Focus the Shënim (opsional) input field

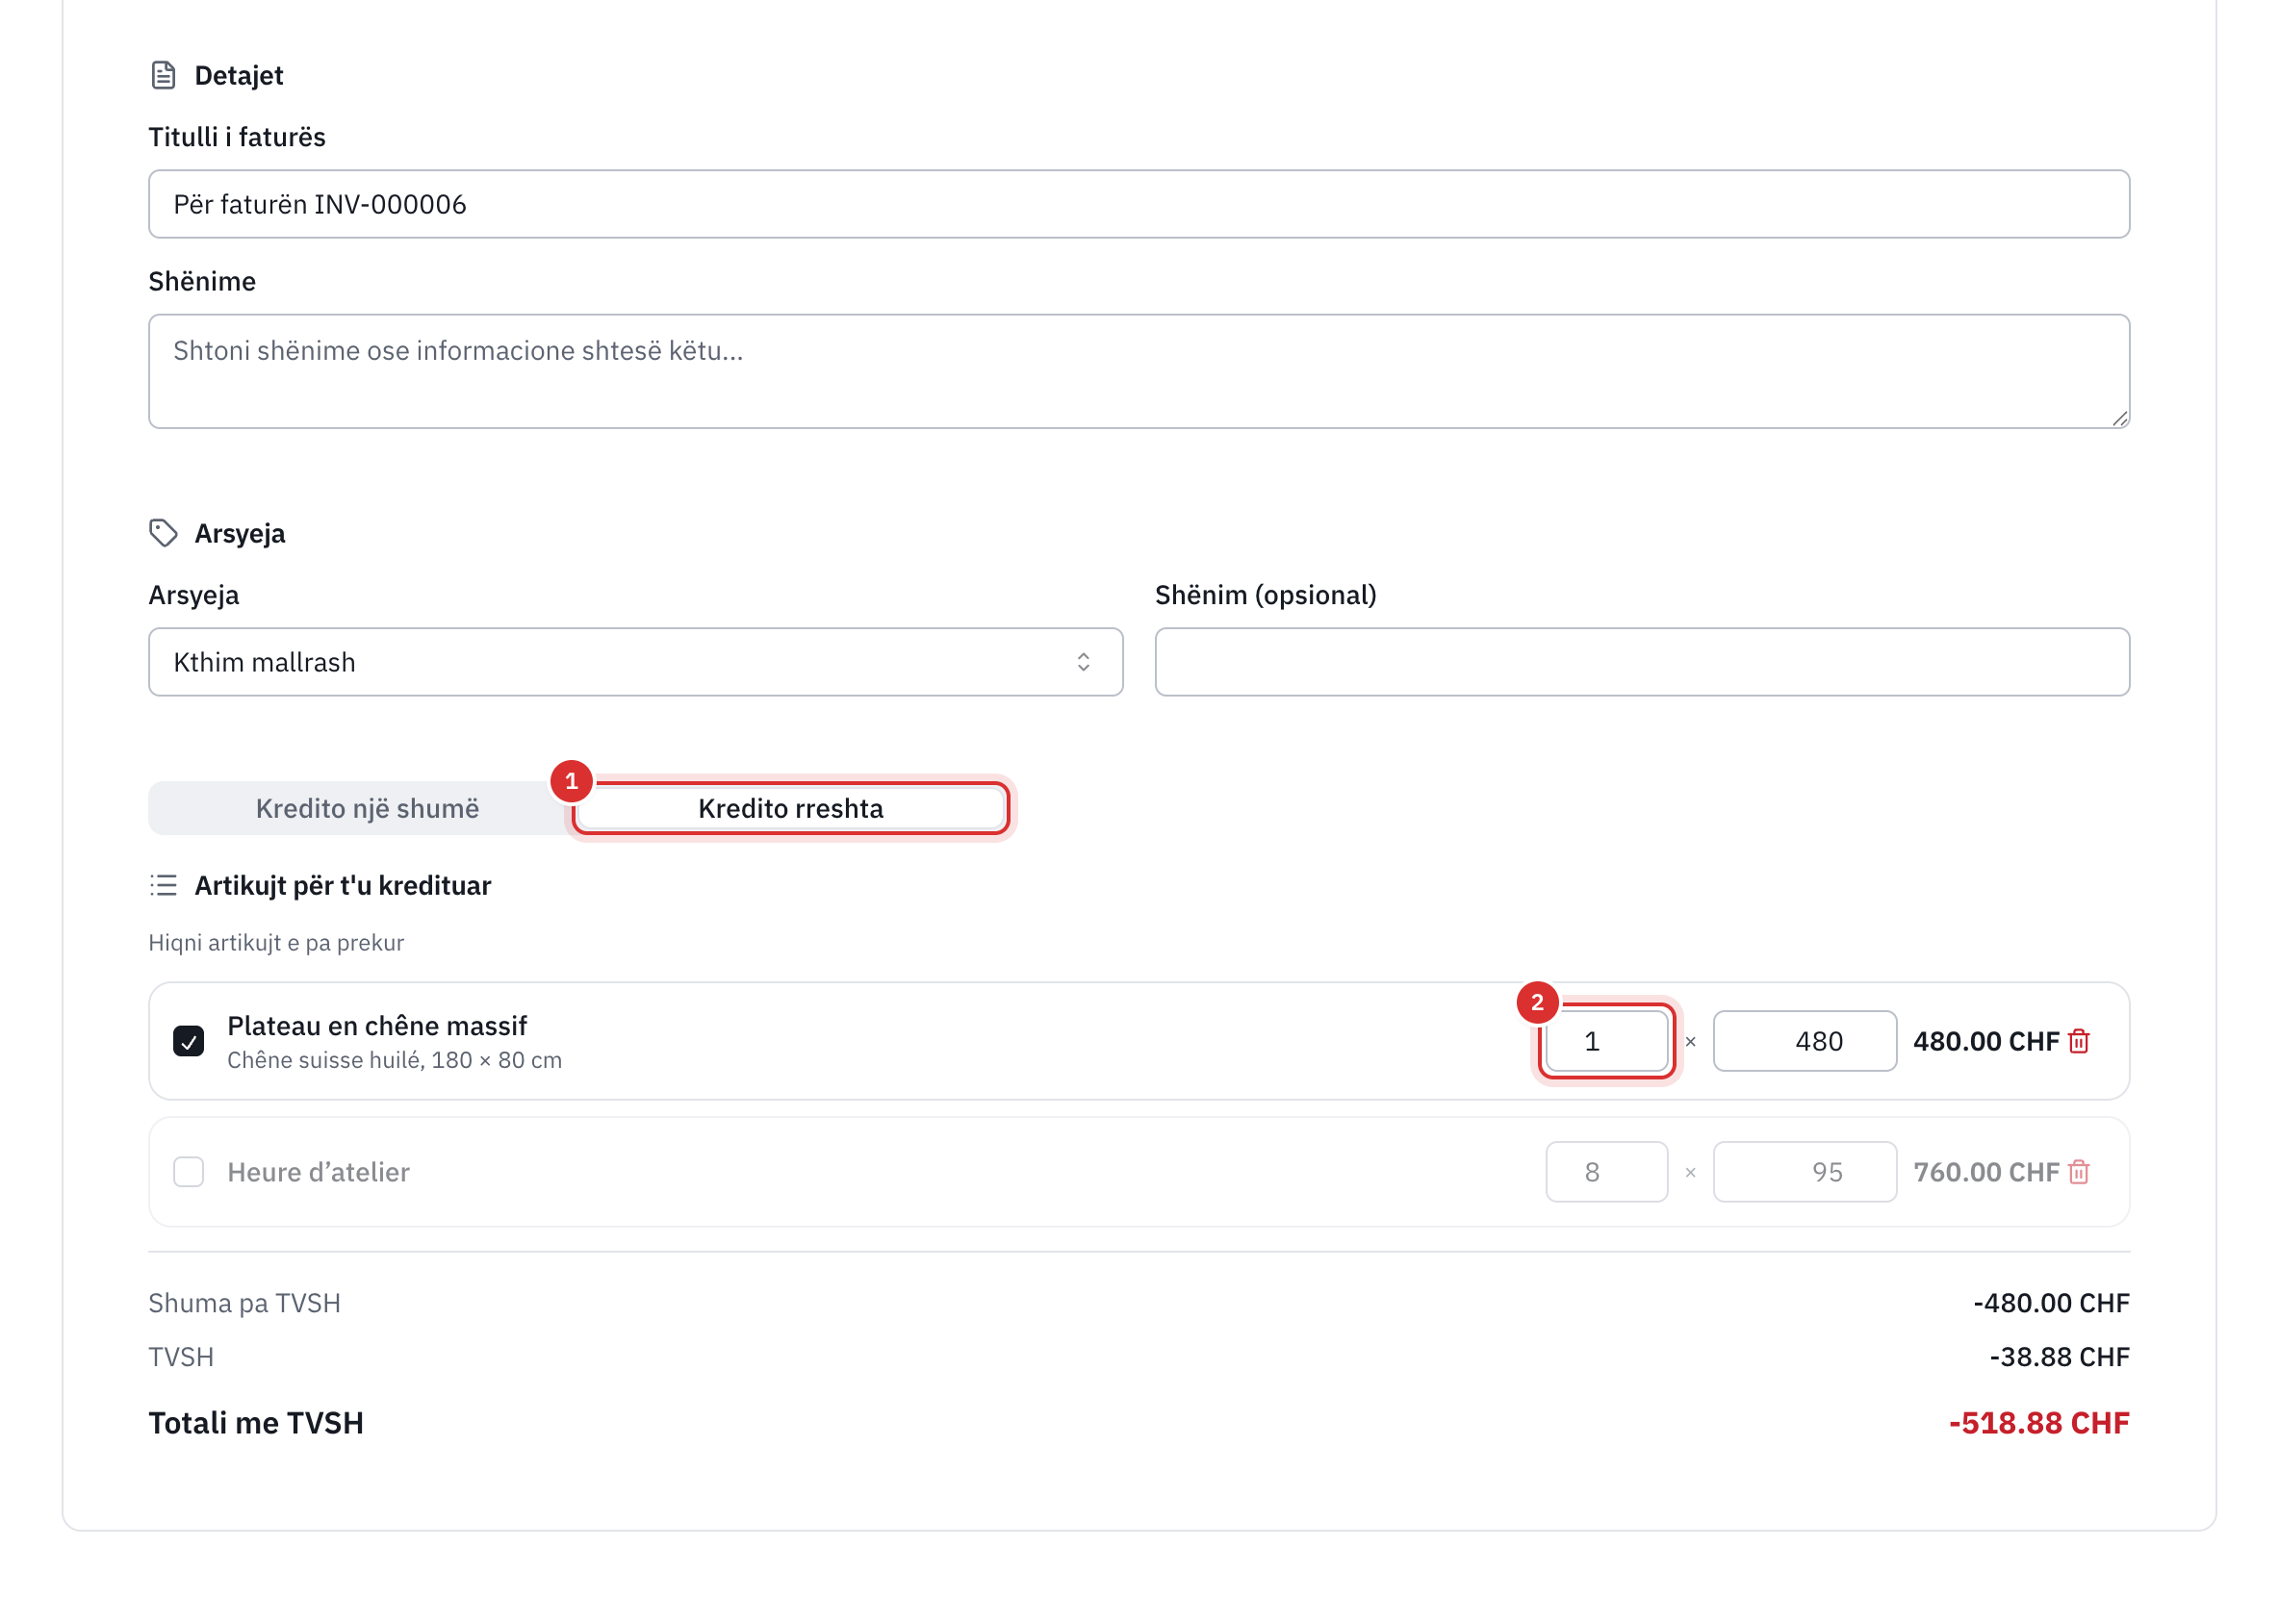click(x=1642, y=662)
